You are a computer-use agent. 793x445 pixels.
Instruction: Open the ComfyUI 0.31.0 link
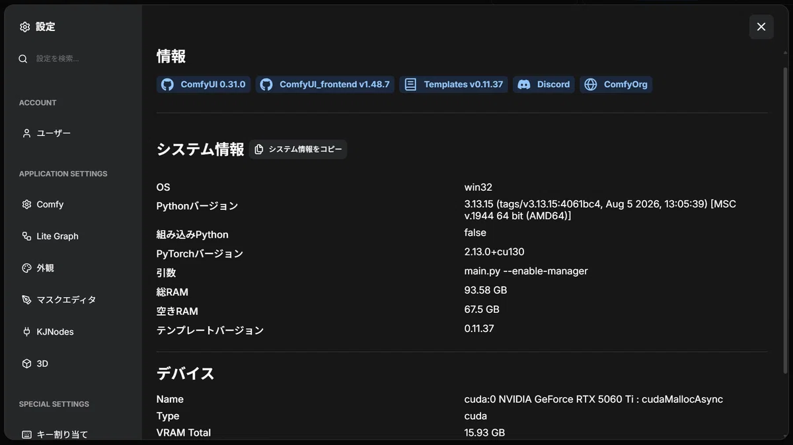pos(204,85)
